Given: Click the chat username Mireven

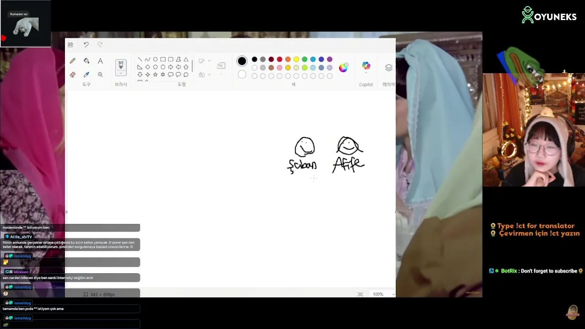Looking at the screenshot, I should coord(21,272).
